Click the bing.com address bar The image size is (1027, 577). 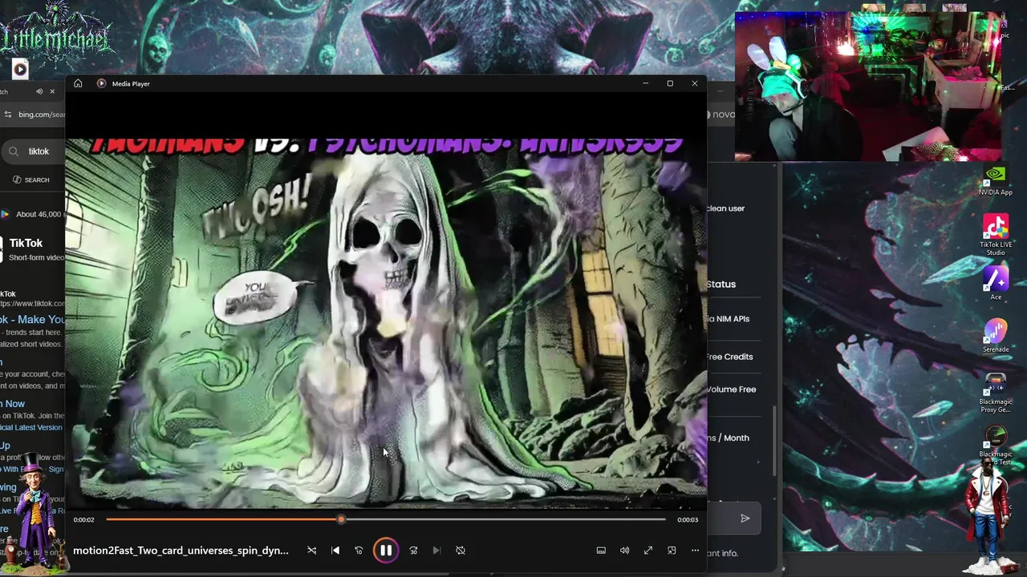coord(41,115)
